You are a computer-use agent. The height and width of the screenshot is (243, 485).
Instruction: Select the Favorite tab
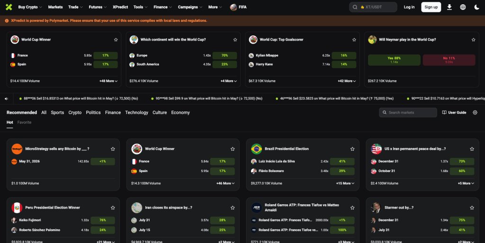(x=25, y=122)
